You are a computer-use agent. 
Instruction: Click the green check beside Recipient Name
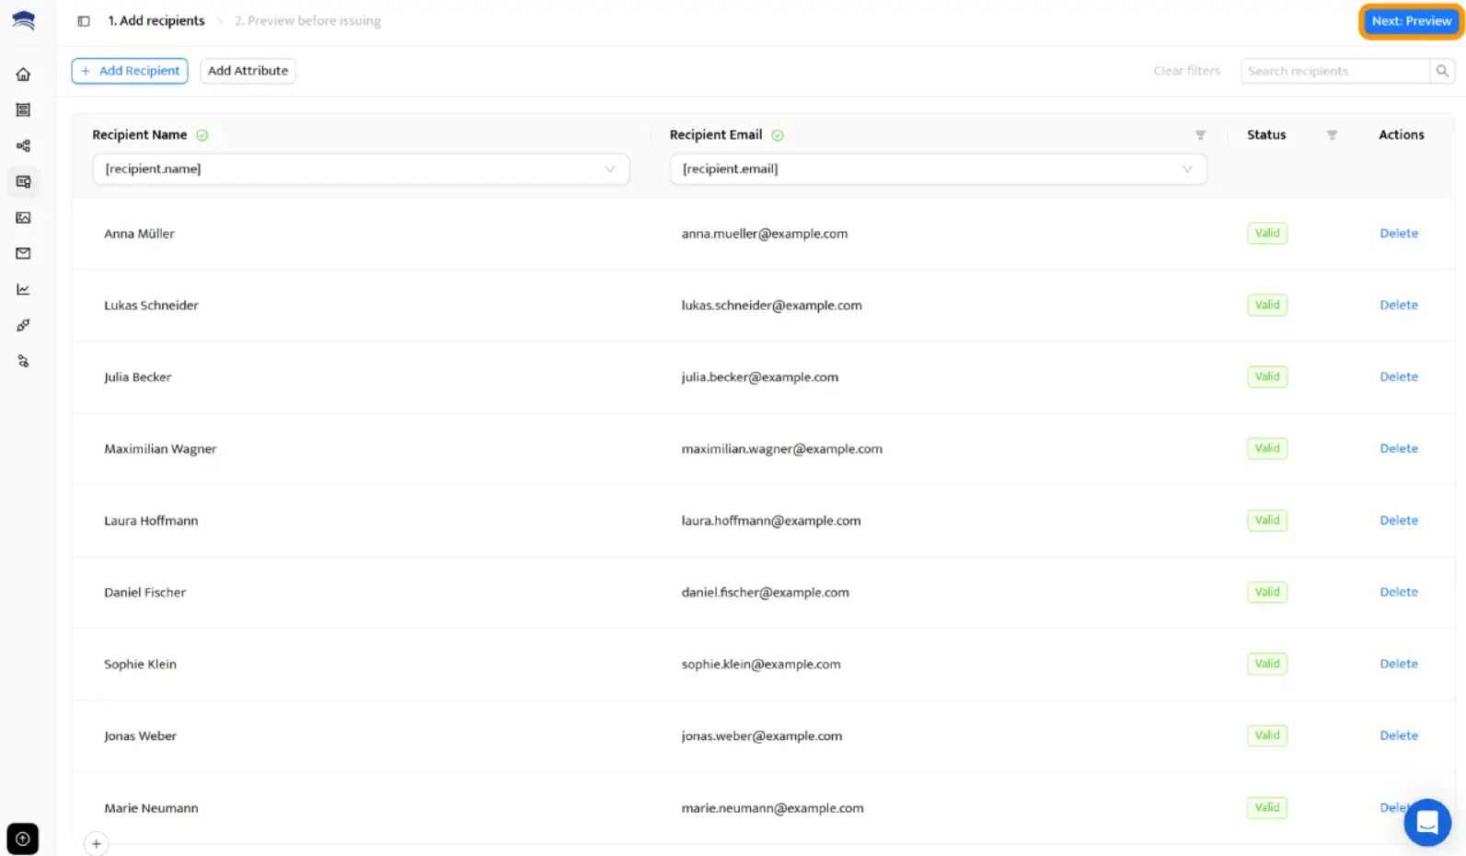[202, 135]
